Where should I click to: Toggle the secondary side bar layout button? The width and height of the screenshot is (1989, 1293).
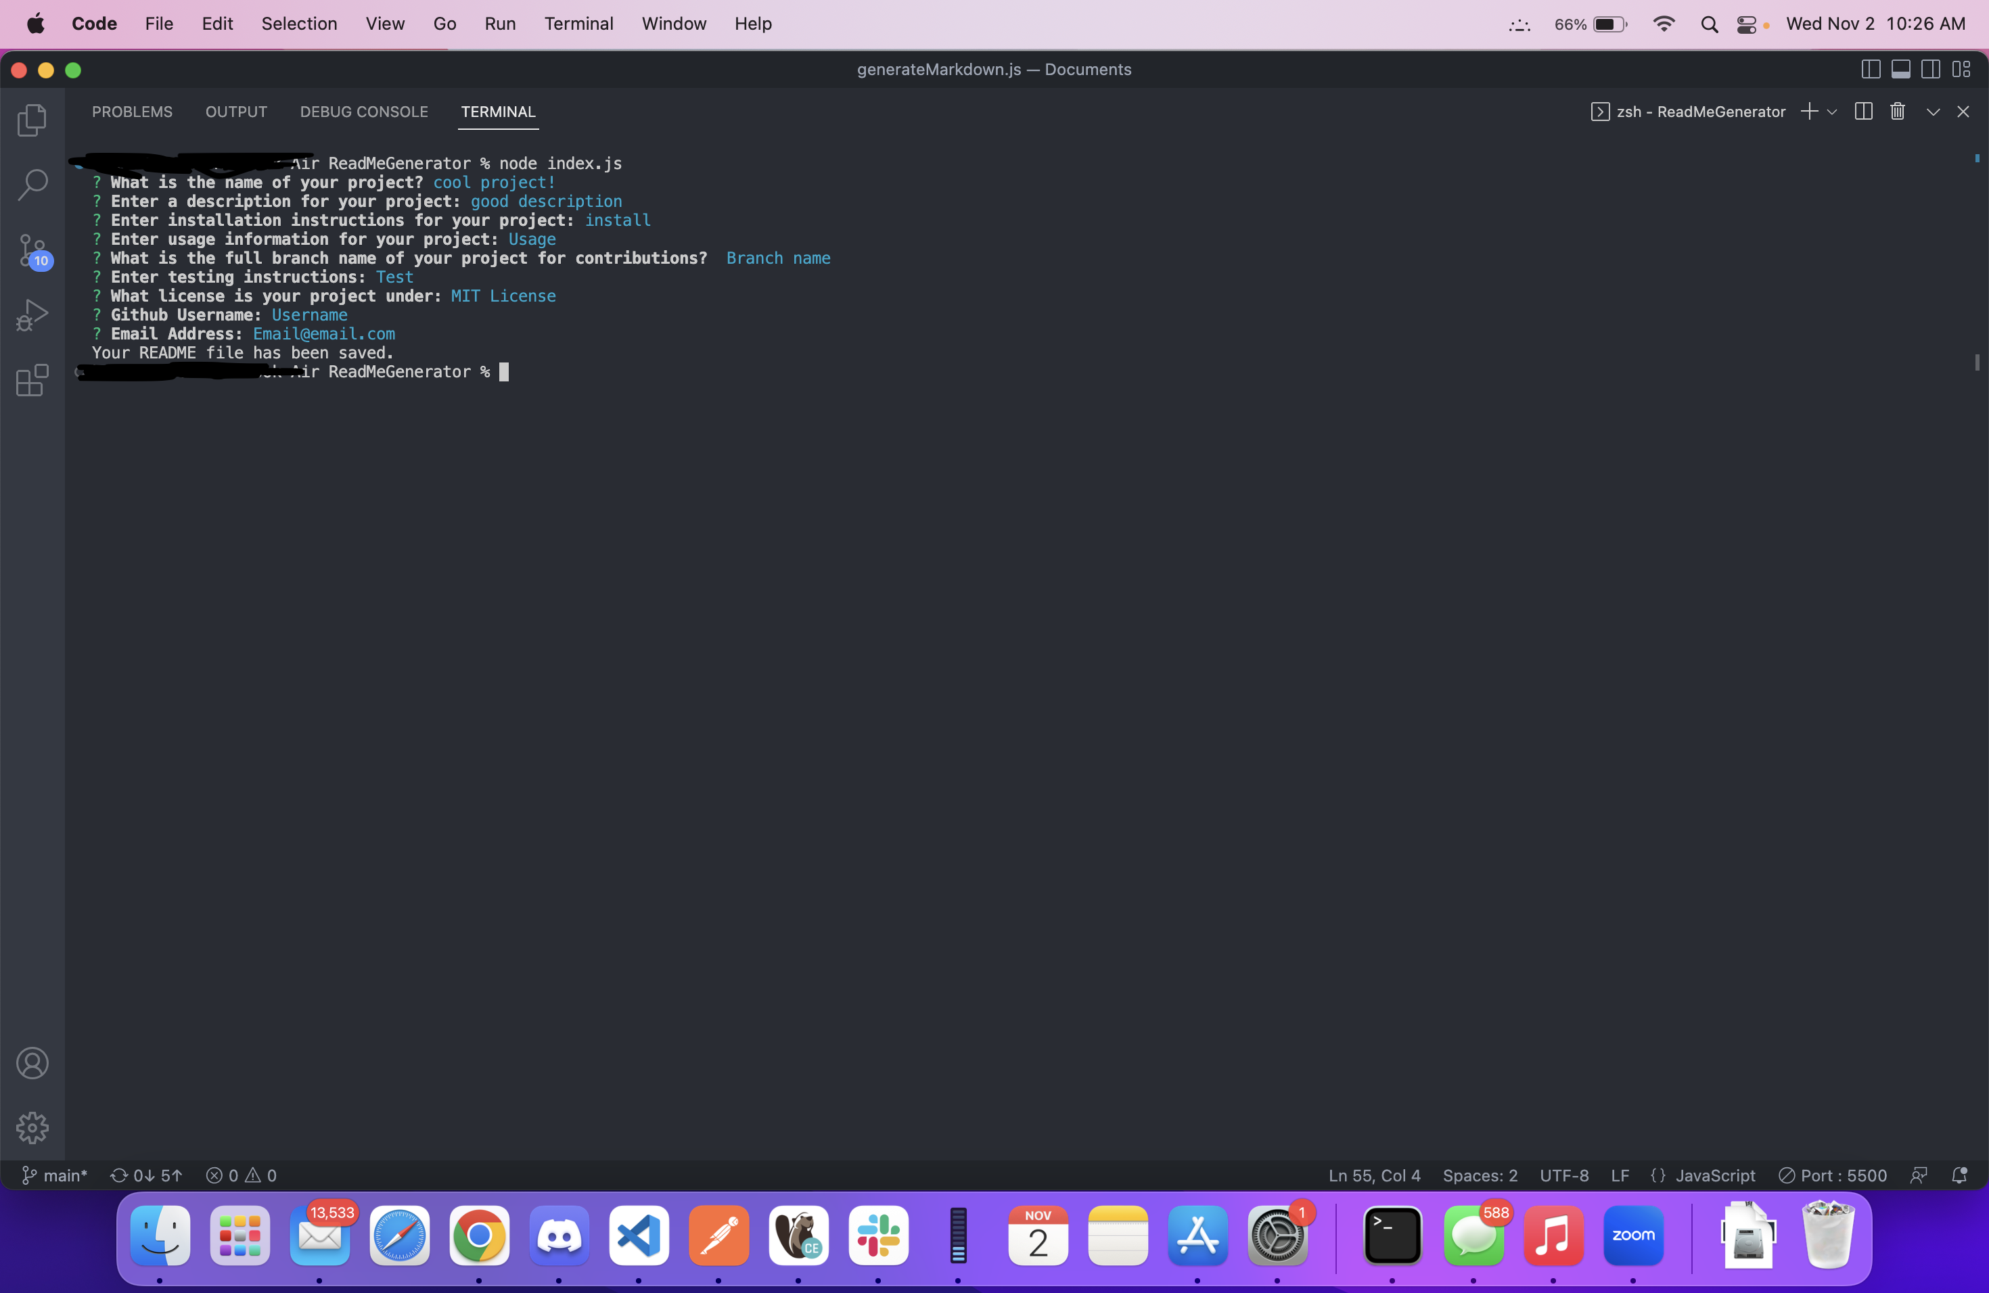click(x=1931, y=70)
